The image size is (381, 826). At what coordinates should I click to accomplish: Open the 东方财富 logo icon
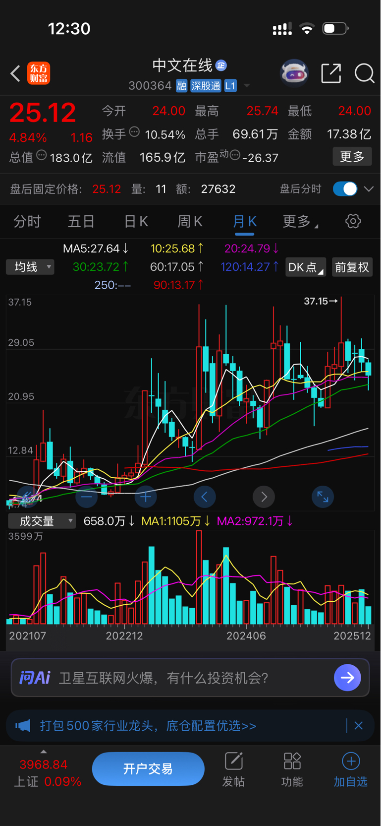[39, 73]
